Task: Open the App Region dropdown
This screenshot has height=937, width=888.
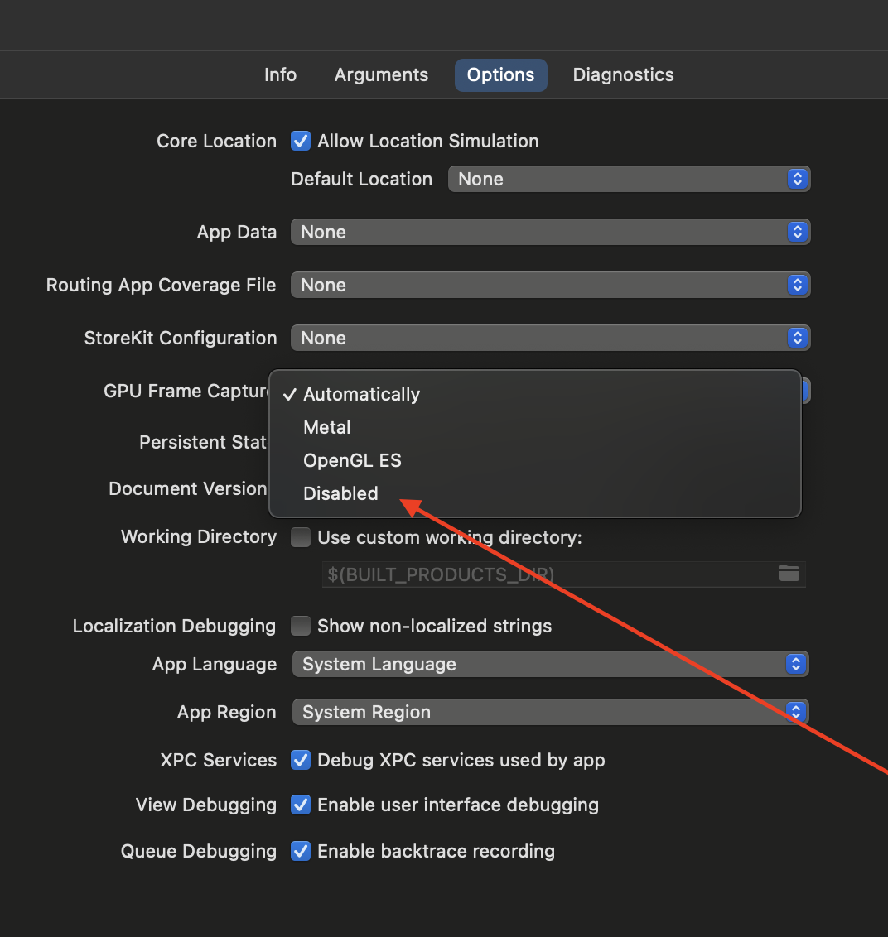Action: coord(550,712)
